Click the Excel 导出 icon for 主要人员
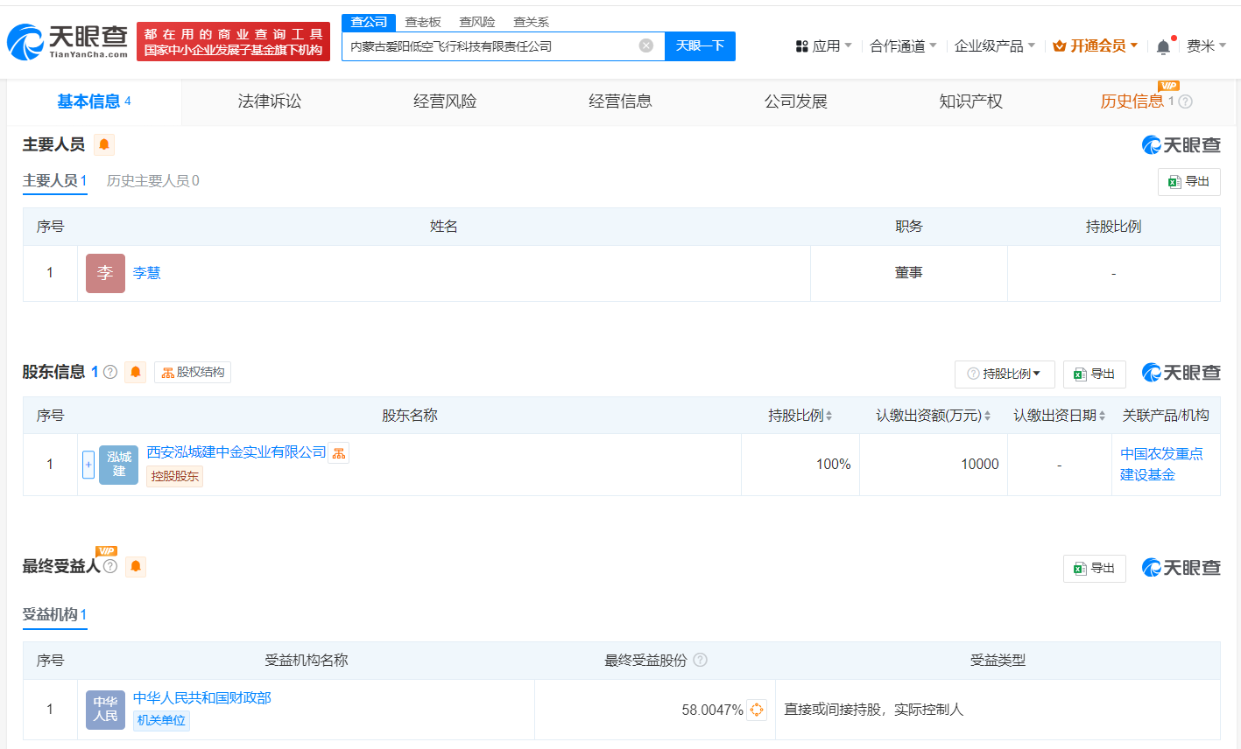1241x749 pixels. point(1188,181)
